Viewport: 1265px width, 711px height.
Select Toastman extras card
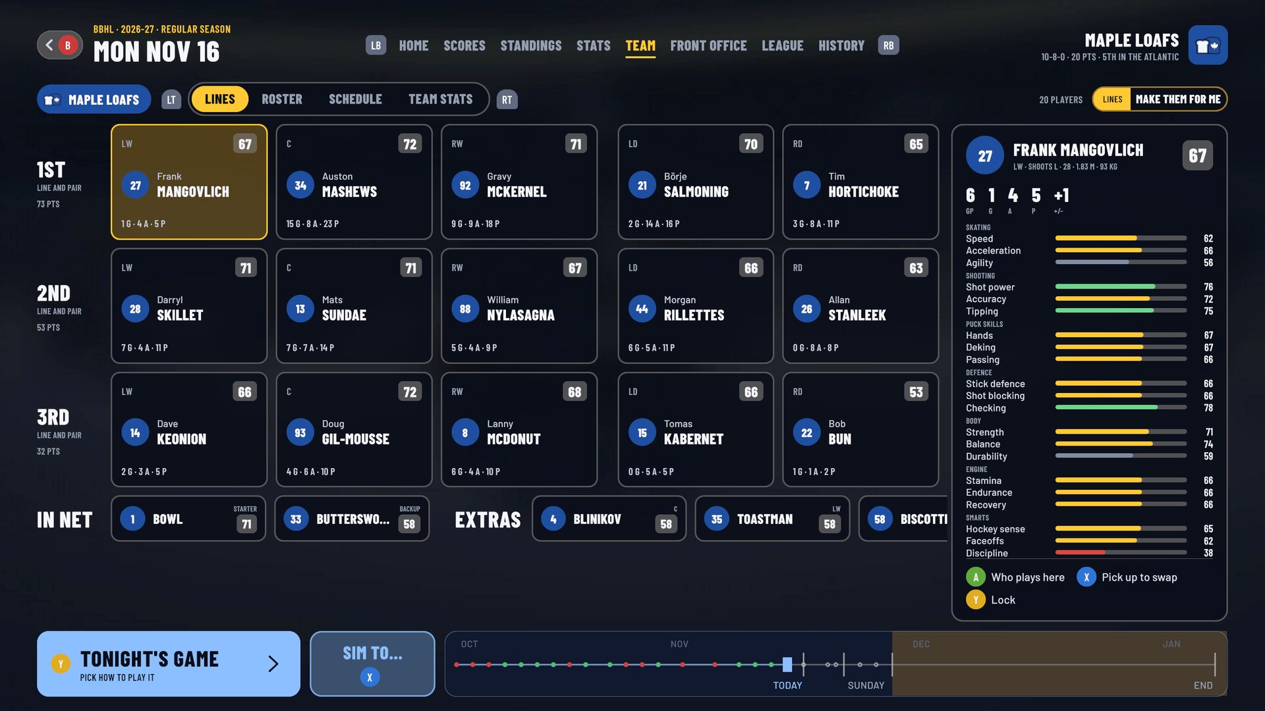point(772,519)
